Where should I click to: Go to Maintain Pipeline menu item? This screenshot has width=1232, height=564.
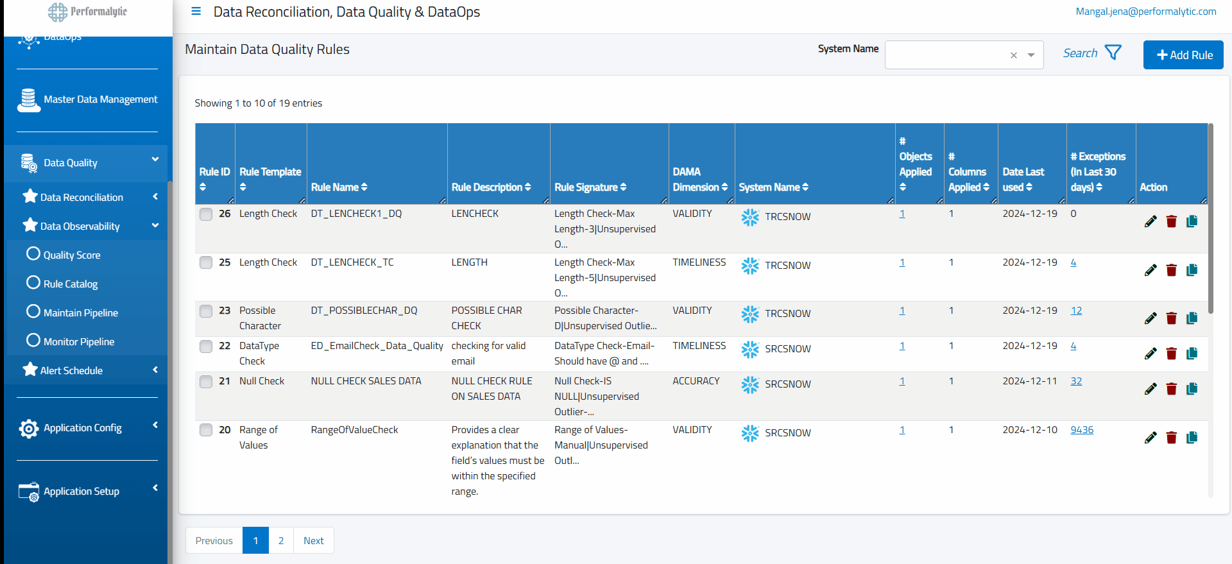[x=80, y=312]
